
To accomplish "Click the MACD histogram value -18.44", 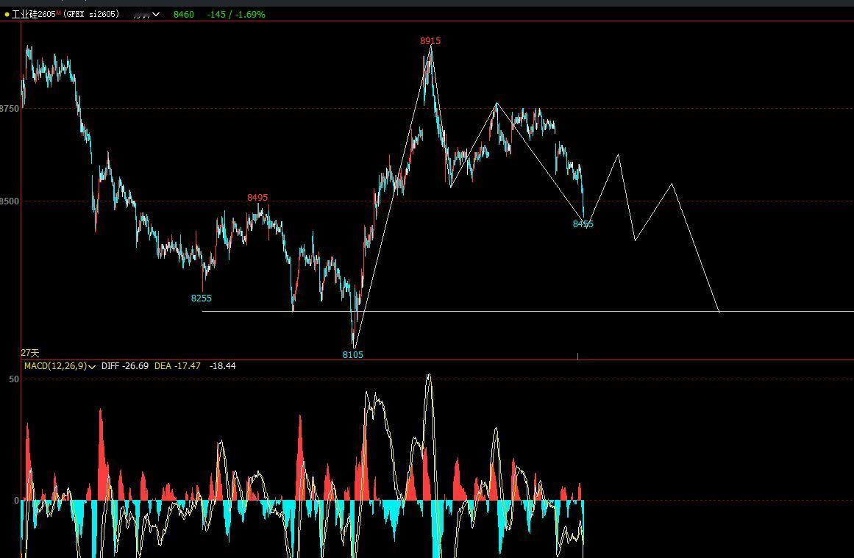I will click(222, 366).
